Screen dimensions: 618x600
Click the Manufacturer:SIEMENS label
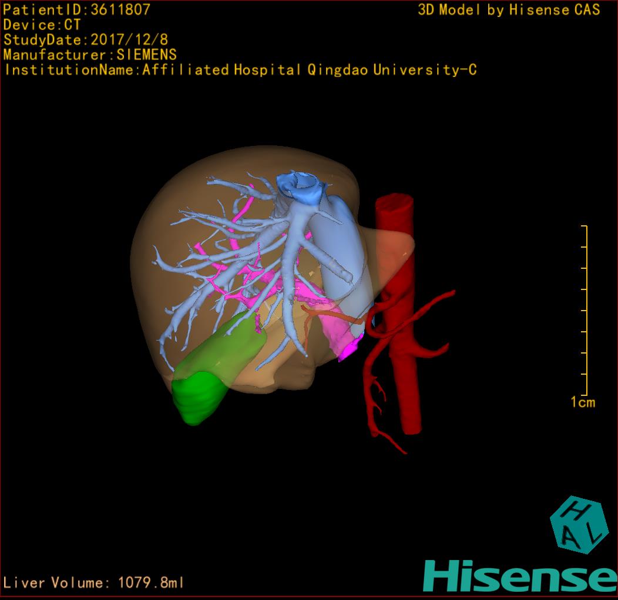[90, 55]
